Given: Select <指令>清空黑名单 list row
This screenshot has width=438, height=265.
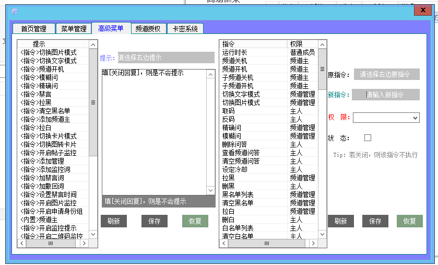Looking at the screenshot, I should tap(53, 111).
